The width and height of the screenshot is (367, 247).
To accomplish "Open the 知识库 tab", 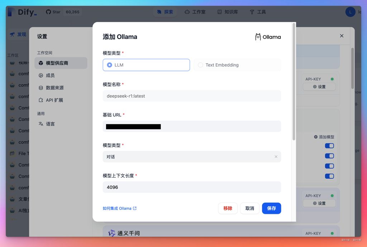I will tap(227, 12).
